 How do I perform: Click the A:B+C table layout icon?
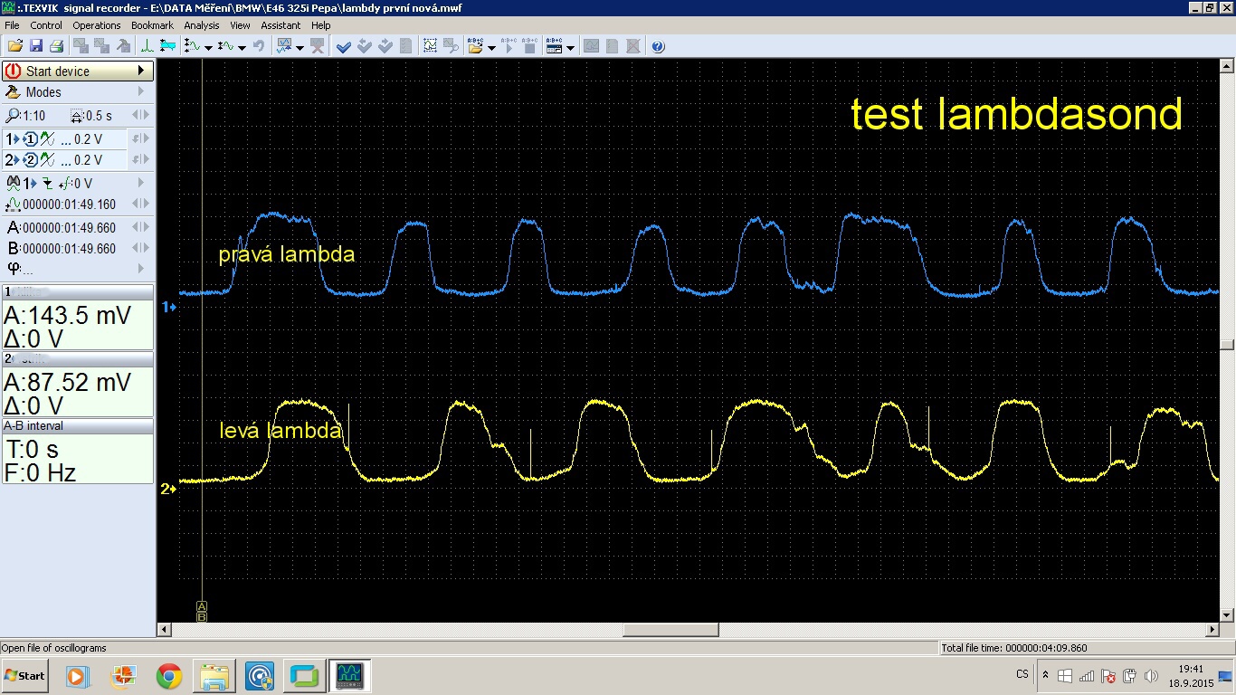(x=554, y=46)
